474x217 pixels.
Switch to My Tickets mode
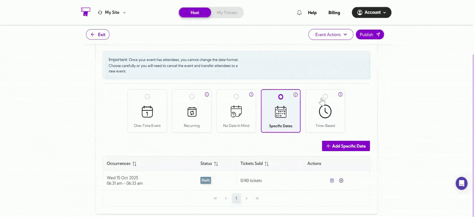227,13
